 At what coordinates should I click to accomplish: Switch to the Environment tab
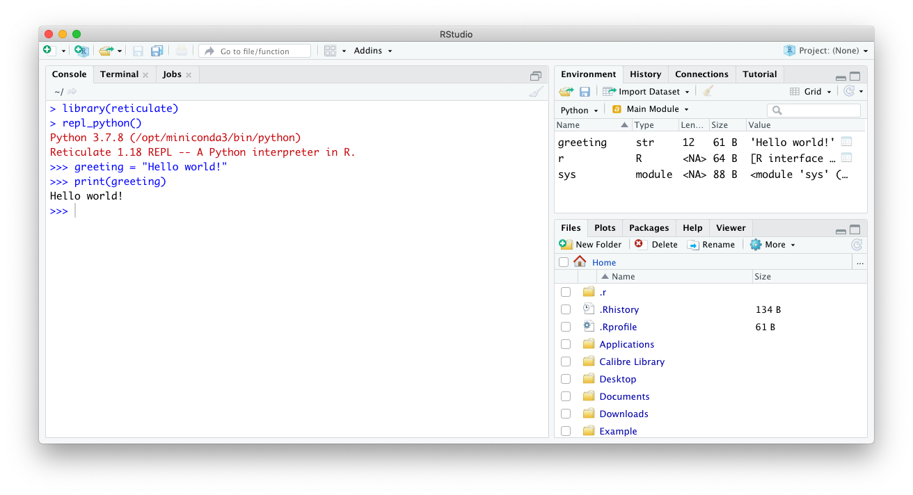pos(589,74)
